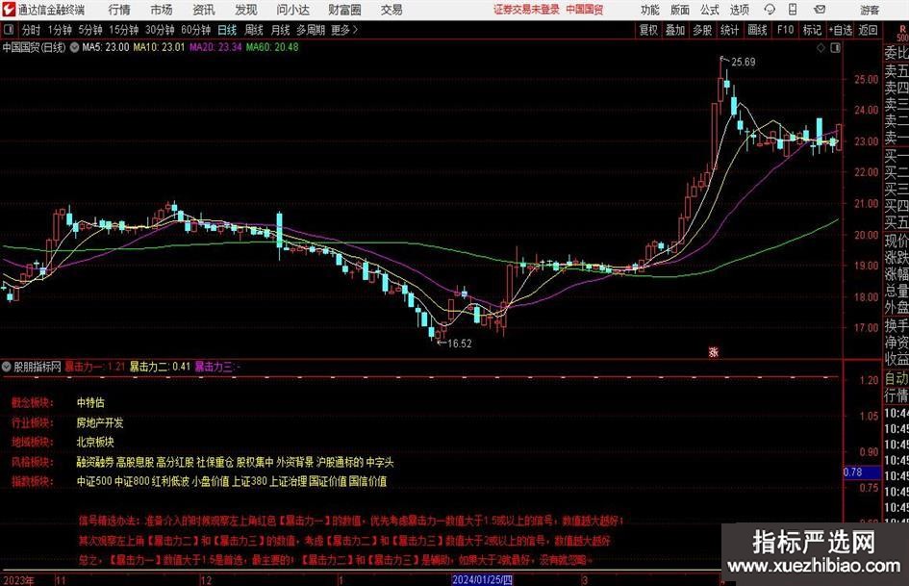Open the 行情 menu
The height and width of the screenshot is (586, 909).
[x=119, y=10]
